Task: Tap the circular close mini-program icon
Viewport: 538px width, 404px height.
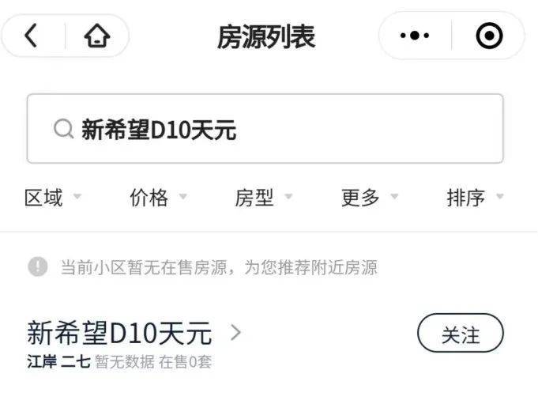Action: (x=489, y=36)
